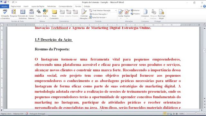Expand the Aceitar dropdown arrow

(x=121, y=18)
